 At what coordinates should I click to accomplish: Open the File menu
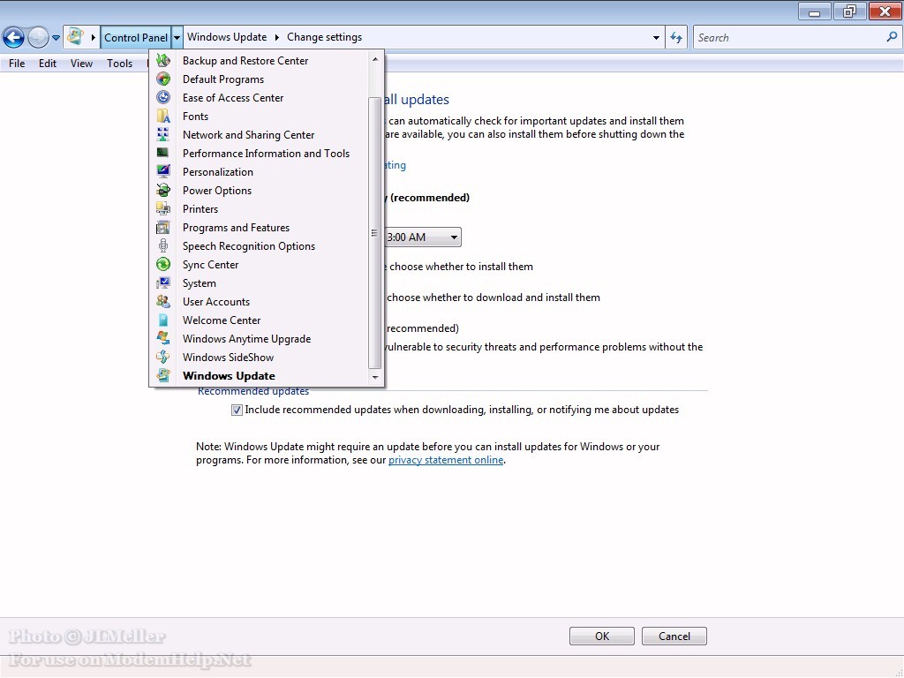pyautogui.click(x=17, y=64)
